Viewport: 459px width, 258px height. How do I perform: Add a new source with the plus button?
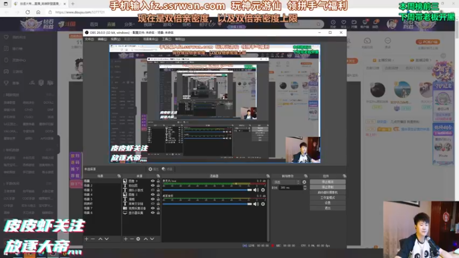[x=126, y=239]
